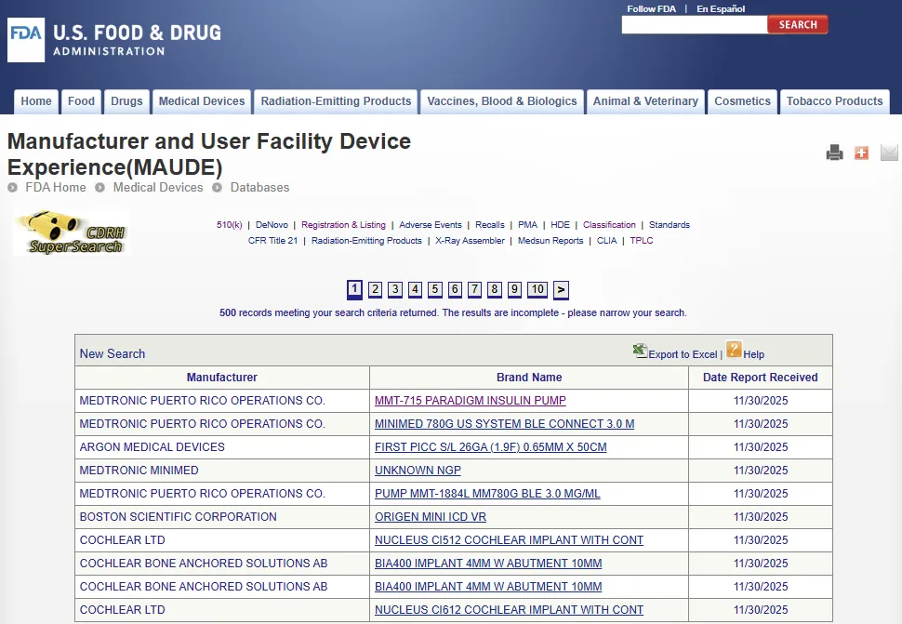The width and height of the screenshot is (902, 624).
Task: Click the email envelope icon
Action: tap(889, 153)
